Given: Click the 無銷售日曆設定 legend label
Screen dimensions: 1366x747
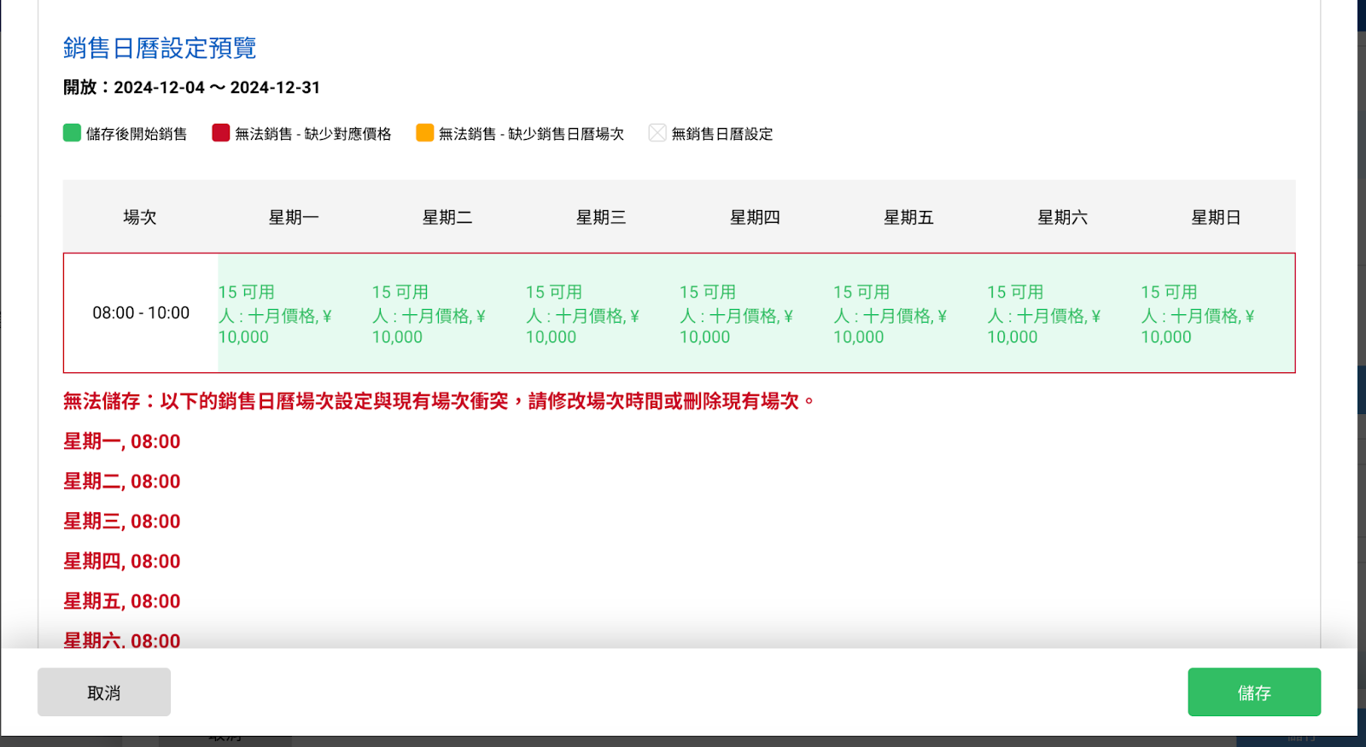Looking at the screenshot, I should click(722, 133).
